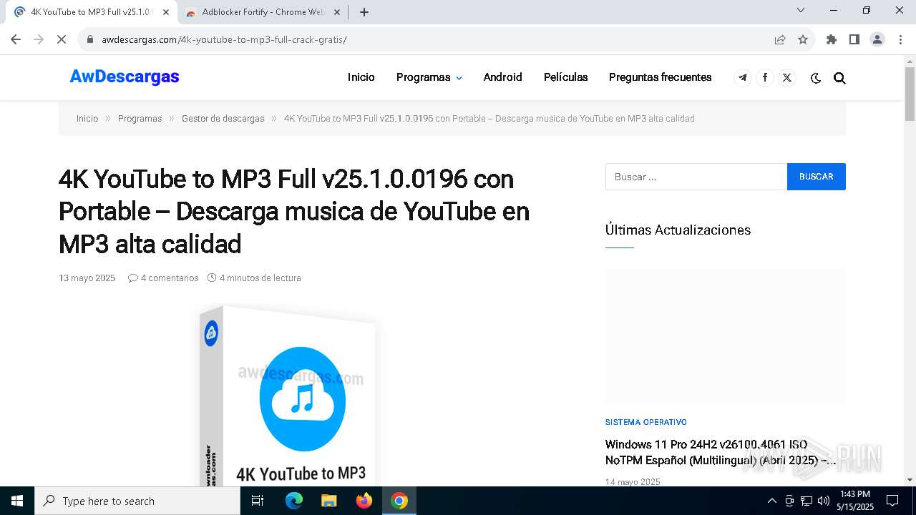Image resolution: width=916 pixels, height=515 pixels.
Task: Close the Adblocker Fortify tab
Action: point(337,12)
